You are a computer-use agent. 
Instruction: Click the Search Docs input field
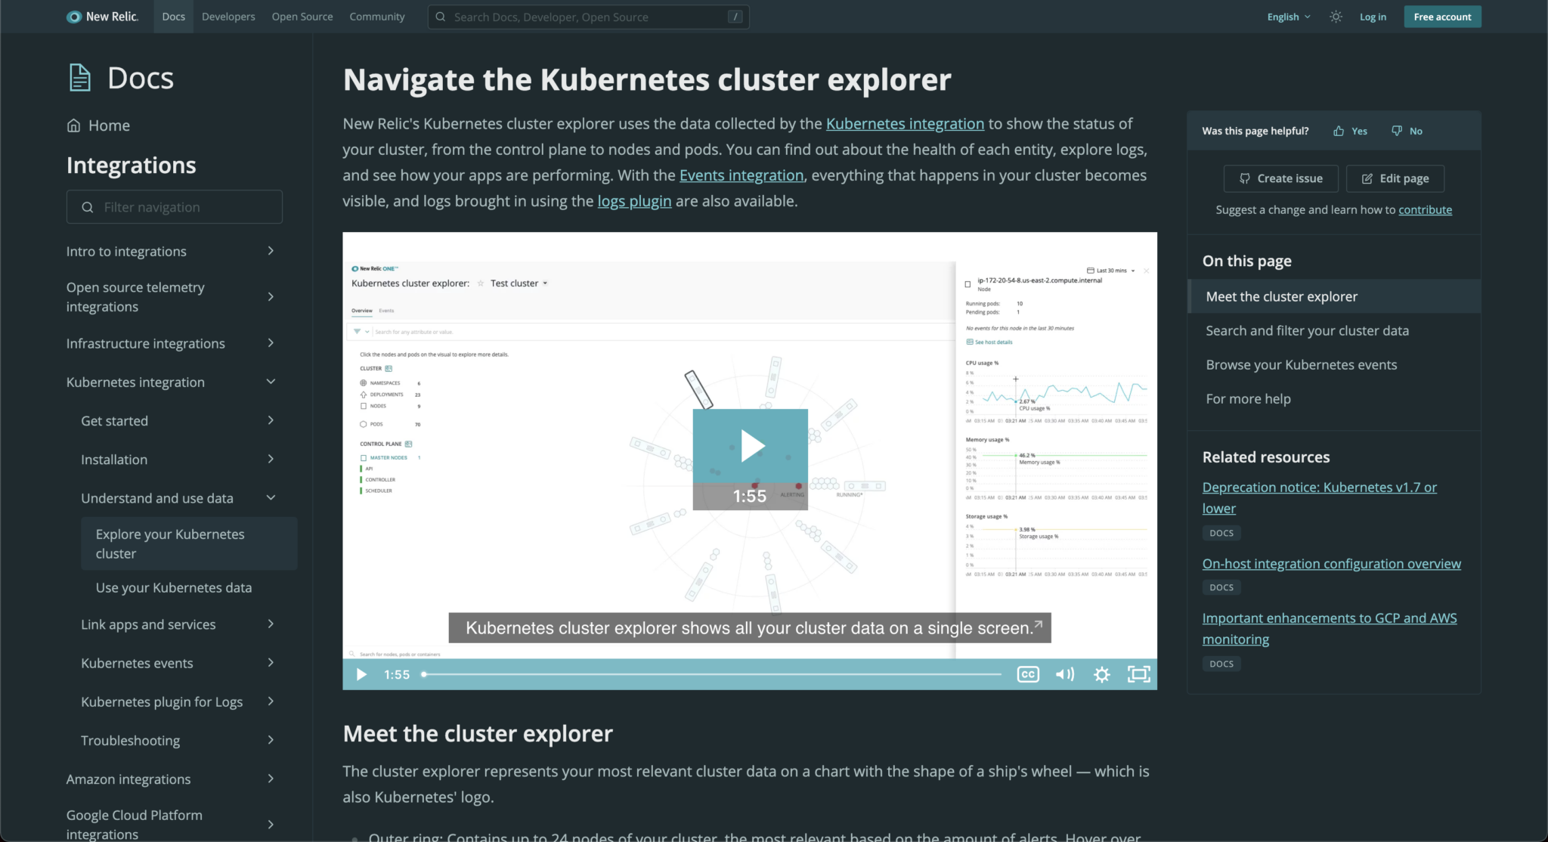point(588,17)
